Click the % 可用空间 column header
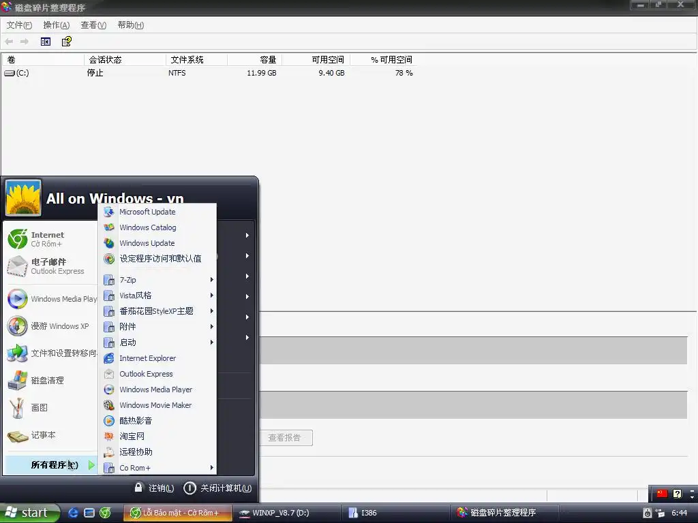The image size is (698, 523). click(383, 60)
